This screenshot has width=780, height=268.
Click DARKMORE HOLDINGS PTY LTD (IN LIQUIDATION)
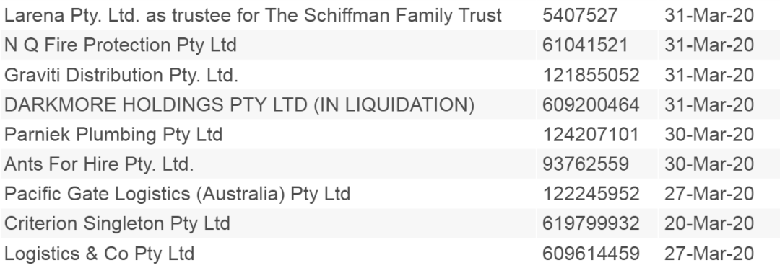tap(239, 104)
